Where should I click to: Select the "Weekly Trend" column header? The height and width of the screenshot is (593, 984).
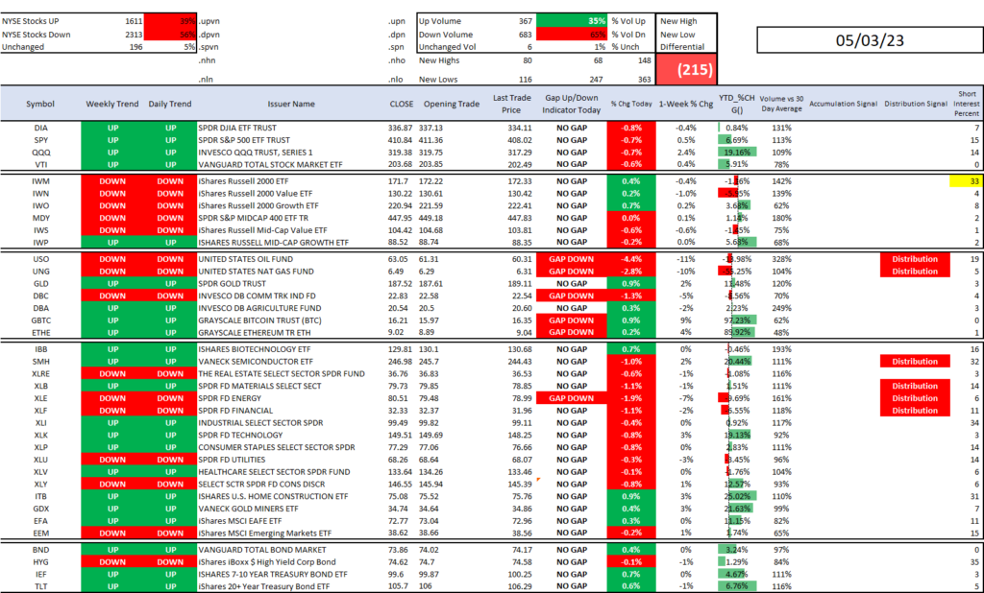(112, 104)
